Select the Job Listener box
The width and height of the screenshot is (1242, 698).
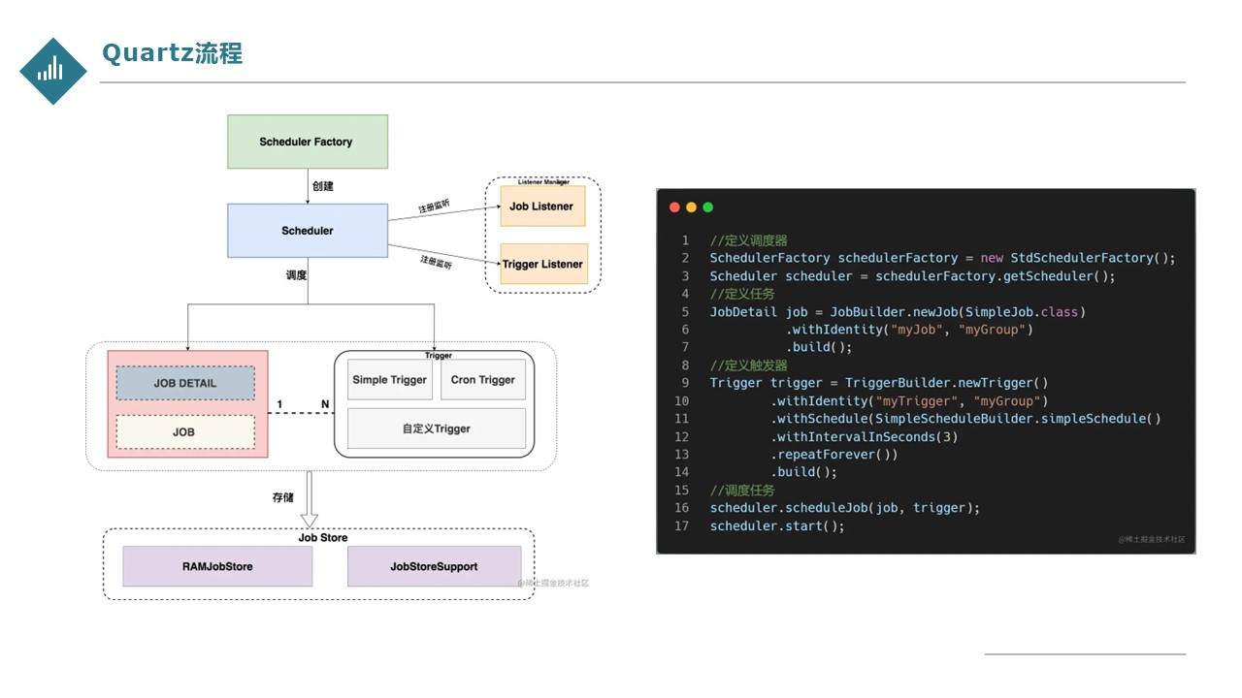pyautogui.click(x=542, y=206)
